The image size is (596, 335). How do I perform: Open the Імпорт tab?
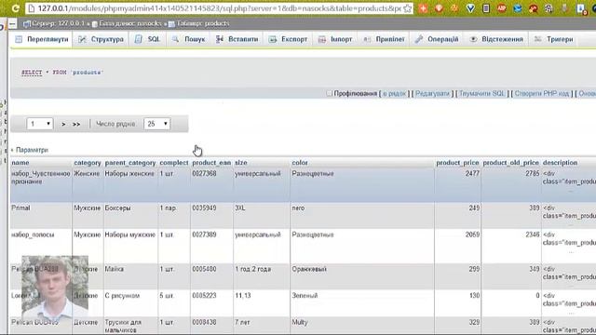335,39
